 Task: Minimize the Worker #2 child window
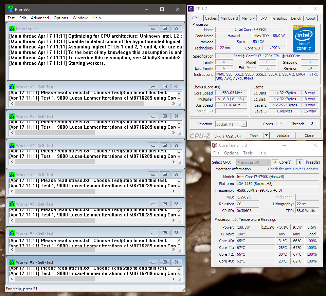point(153,87)
